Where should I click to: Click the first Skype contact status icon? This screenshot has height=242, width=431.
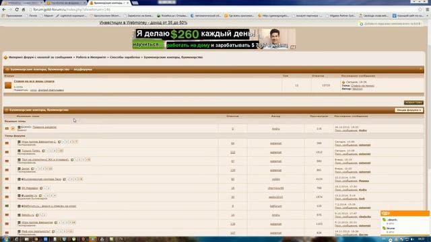coord(384,220)
